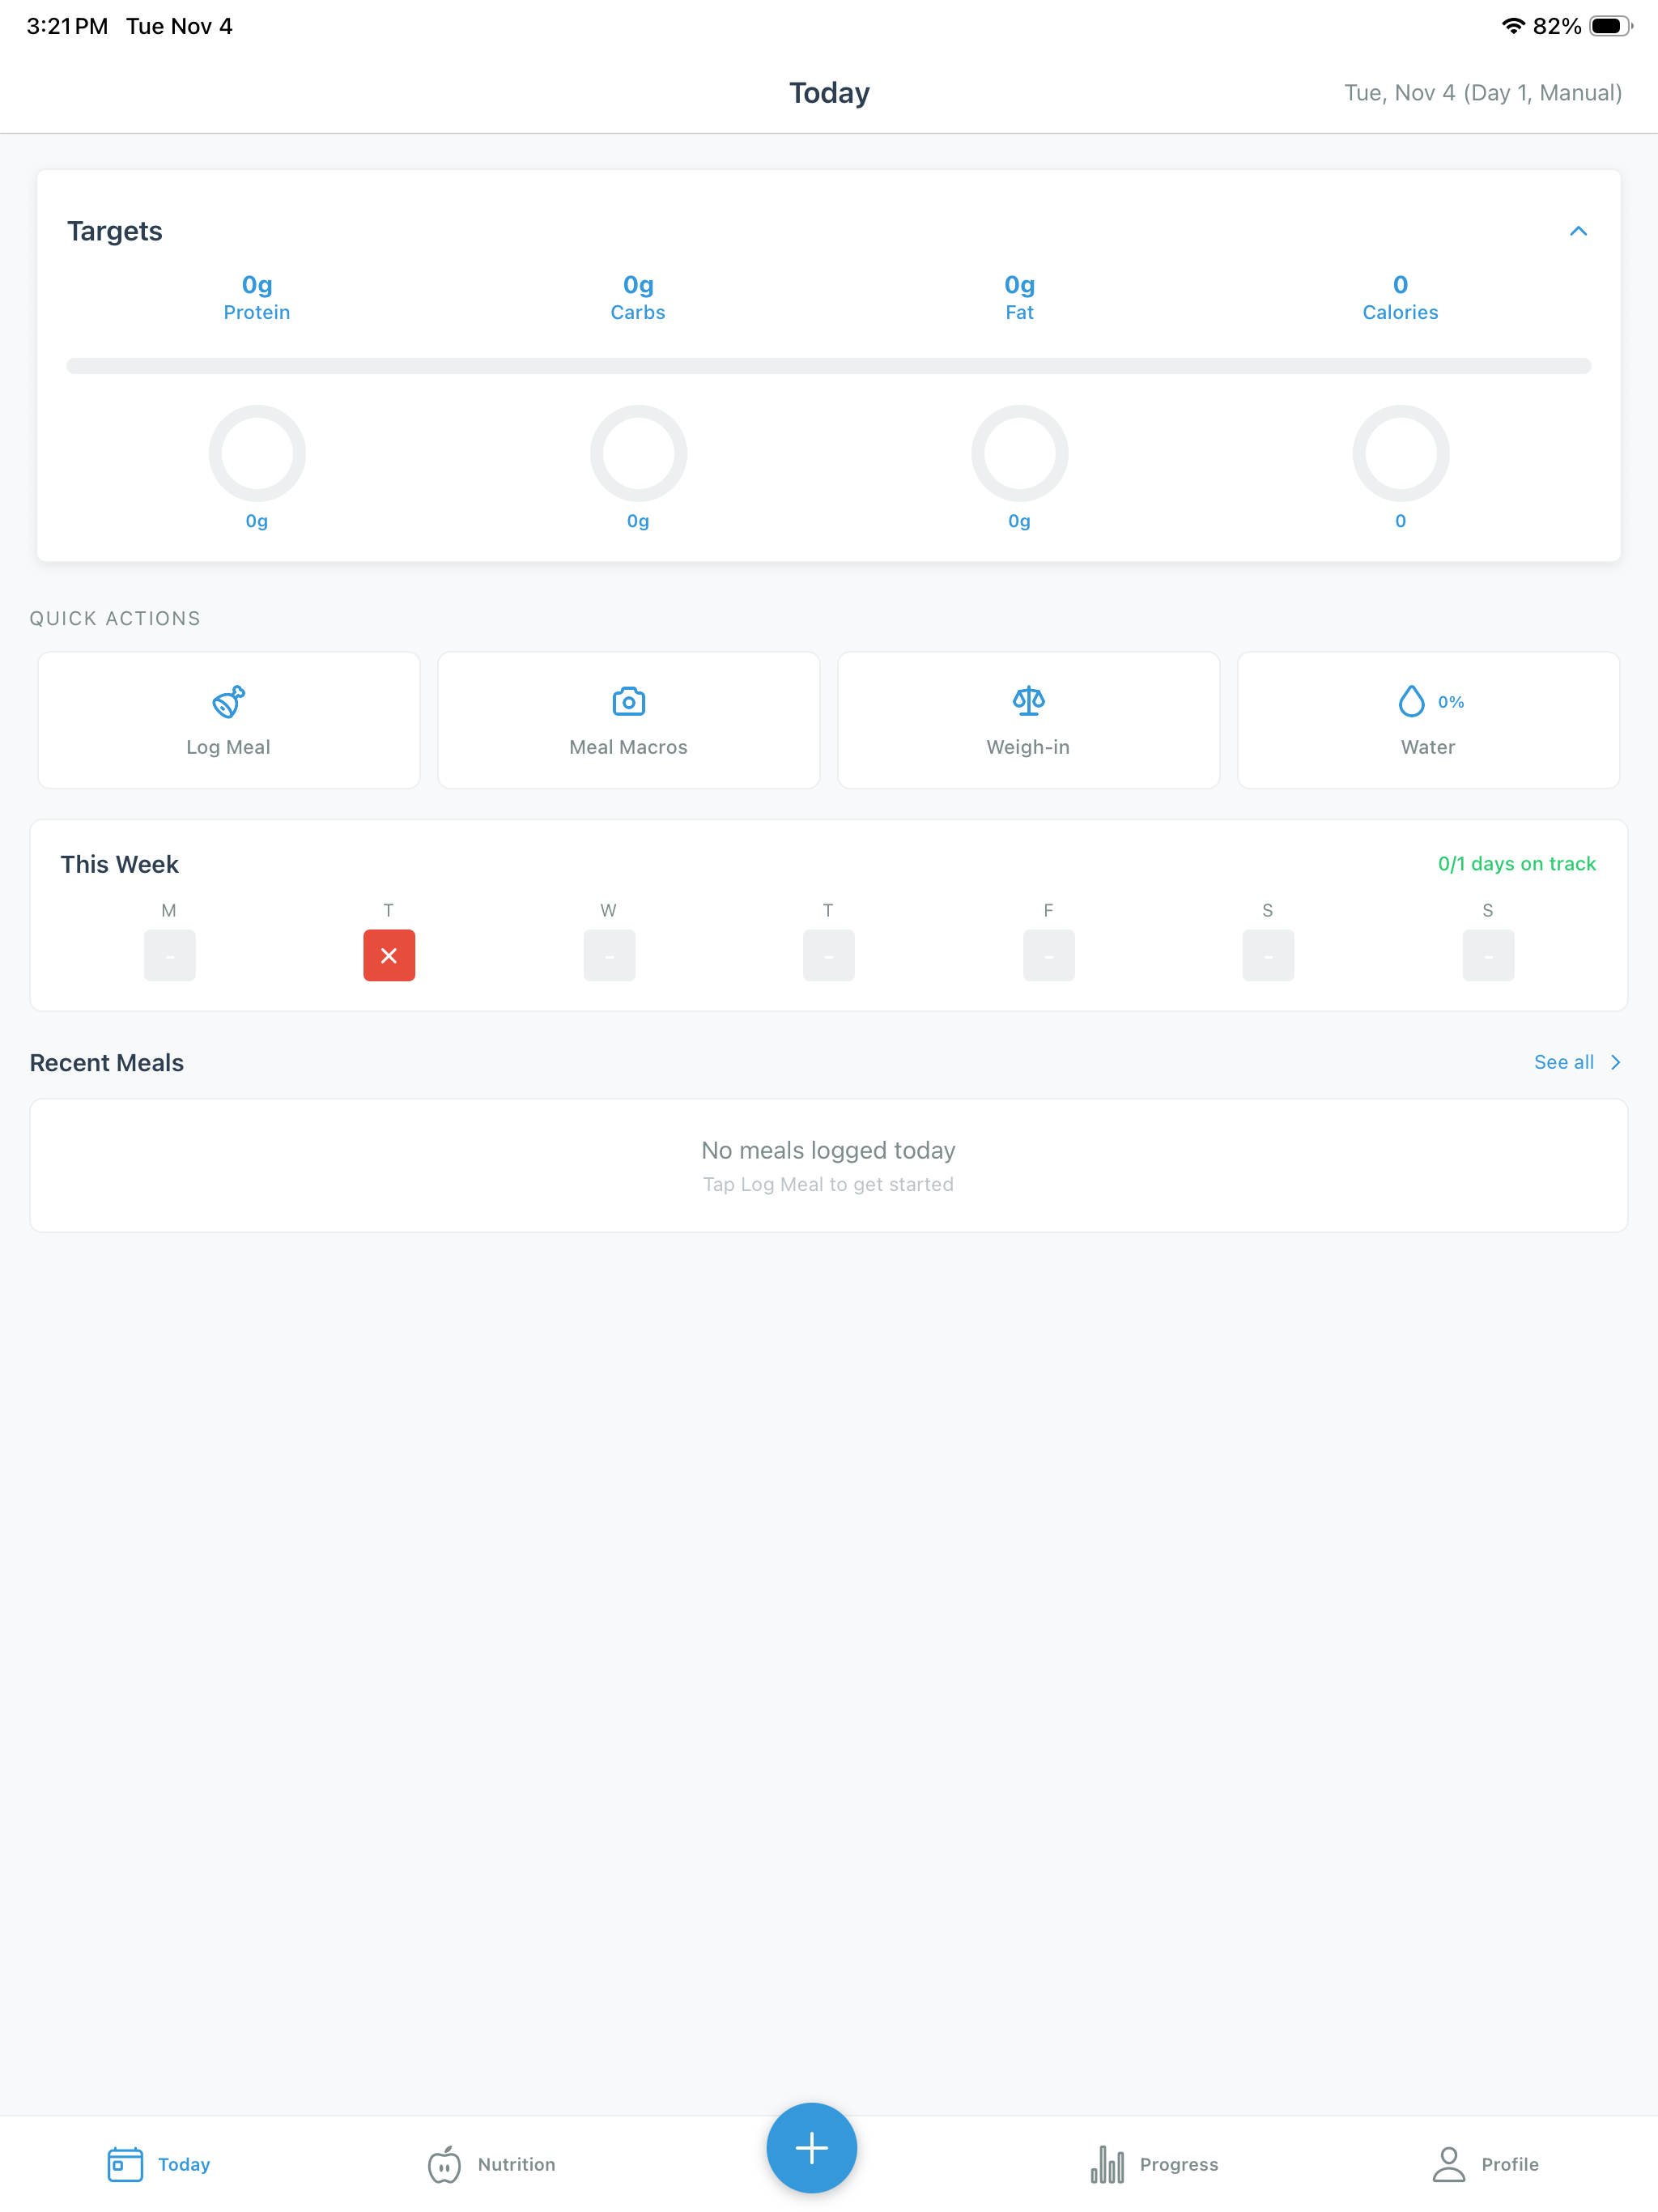Switch to the Nutrition tab label
Viewport: 1658px width, 2212px height.
[x=516, y=2164]
